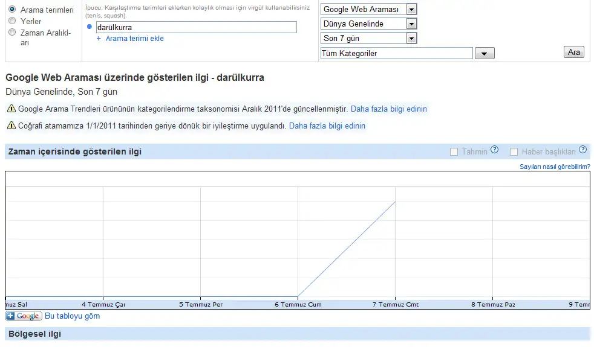Click the Zaman içerisinde gösterilen ilgi header
The width and height of the screenshot is (594, 347).
click(x=74, y=151)
